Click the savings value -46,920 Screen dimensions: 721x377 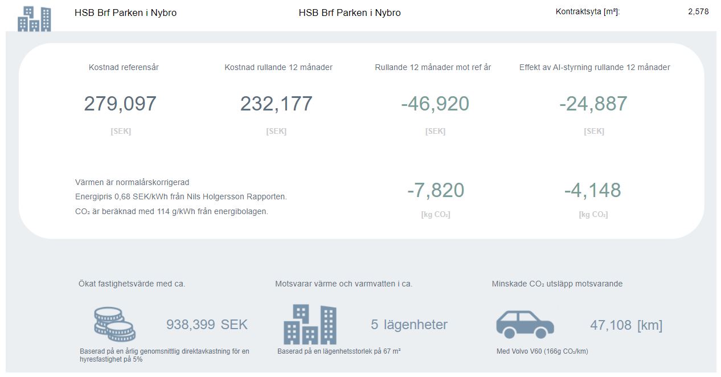point(435,104)
